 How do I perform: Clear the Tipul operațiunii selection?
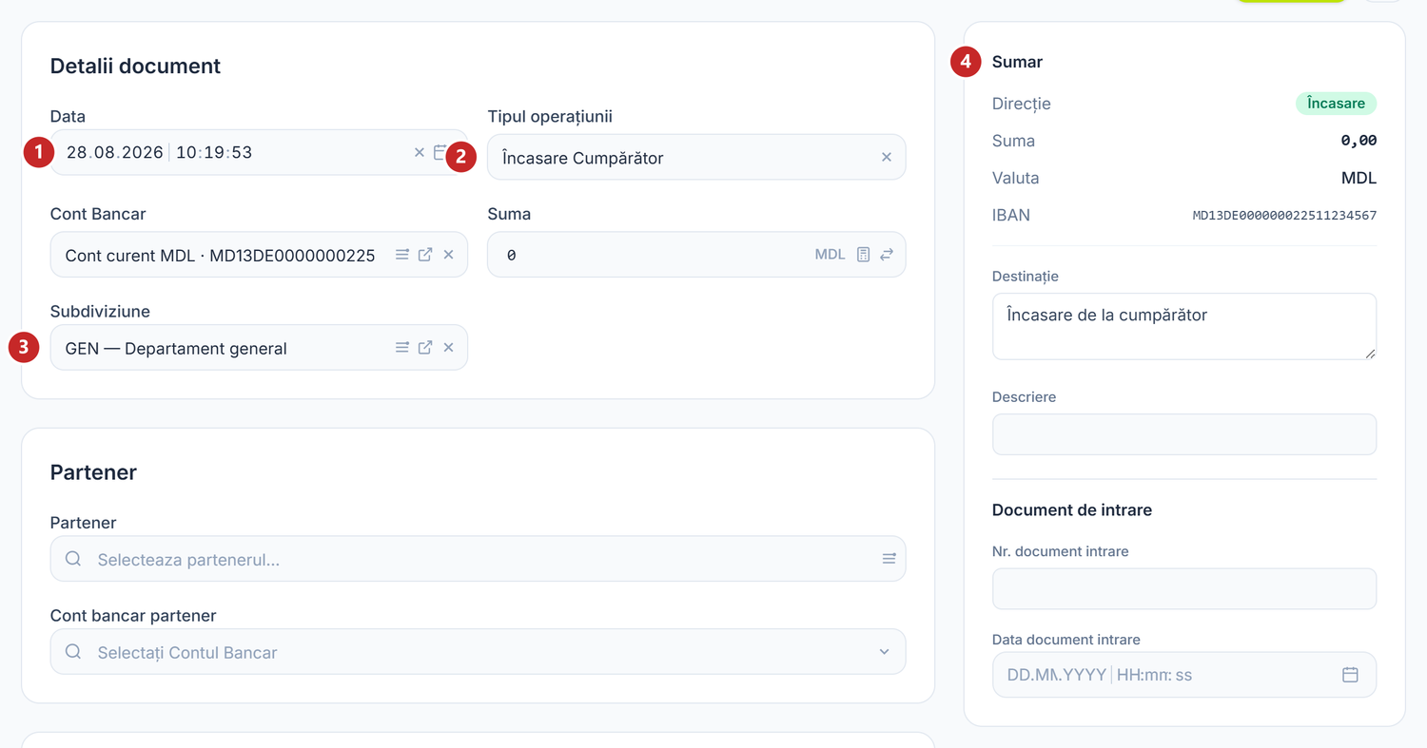click(x=887, y=157)
